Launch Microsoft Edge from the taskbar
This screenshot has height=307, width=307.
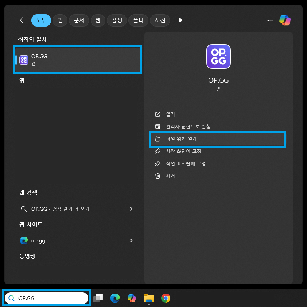tap(115, 298)
